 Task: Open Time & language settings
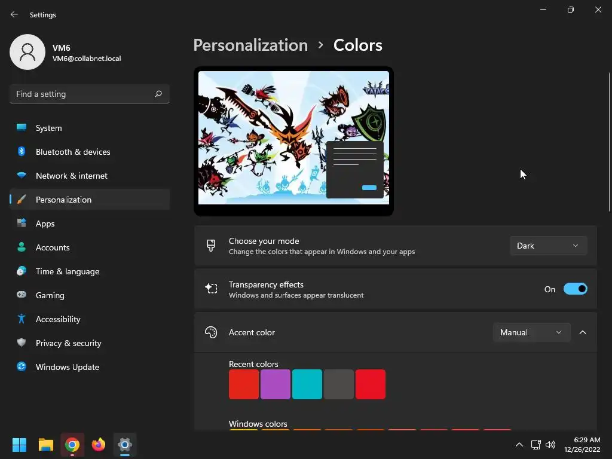click(x=90, y=271)
